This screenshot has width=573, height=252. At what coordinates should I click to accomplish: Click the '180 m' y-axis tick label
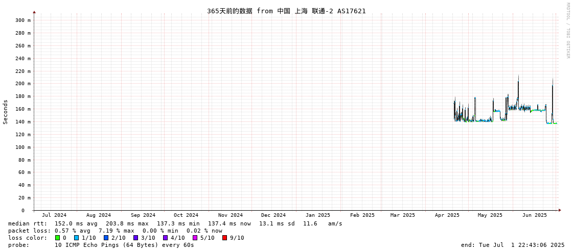click(x=23, y=96)
